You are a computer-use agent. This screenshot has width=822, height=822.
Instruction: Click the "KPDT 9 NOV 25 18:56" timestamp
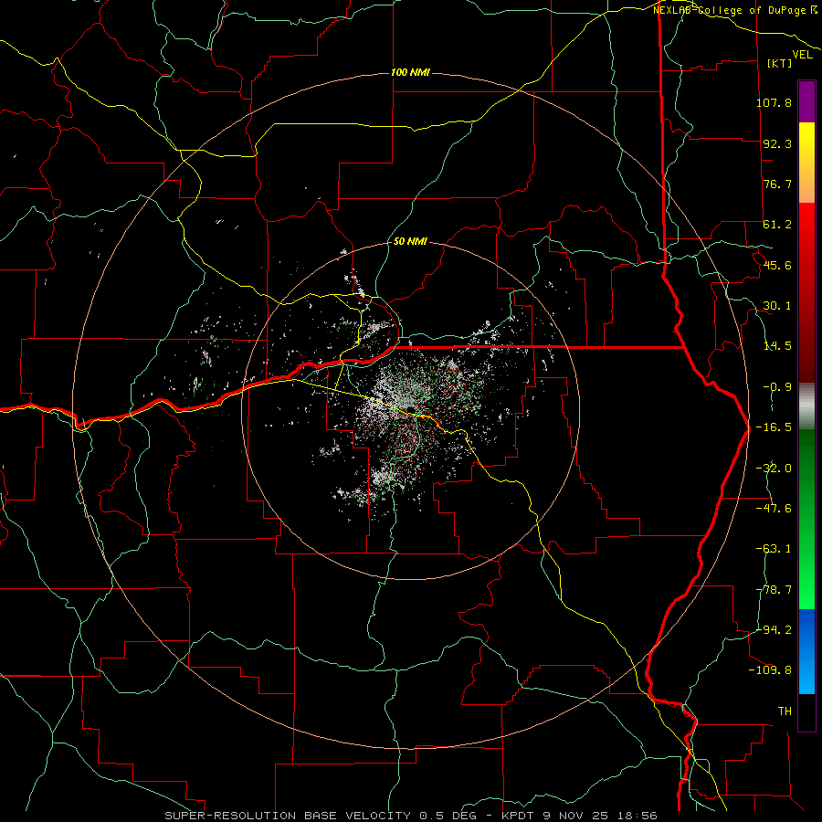[579, 816]
